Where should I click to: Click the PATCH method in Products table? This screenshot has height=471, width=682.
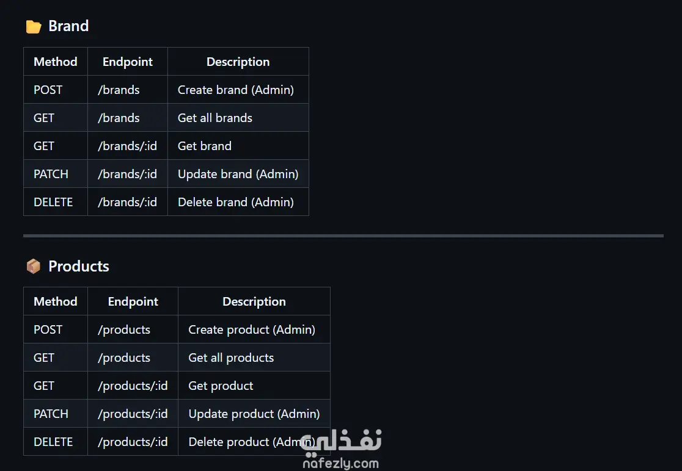51,414
